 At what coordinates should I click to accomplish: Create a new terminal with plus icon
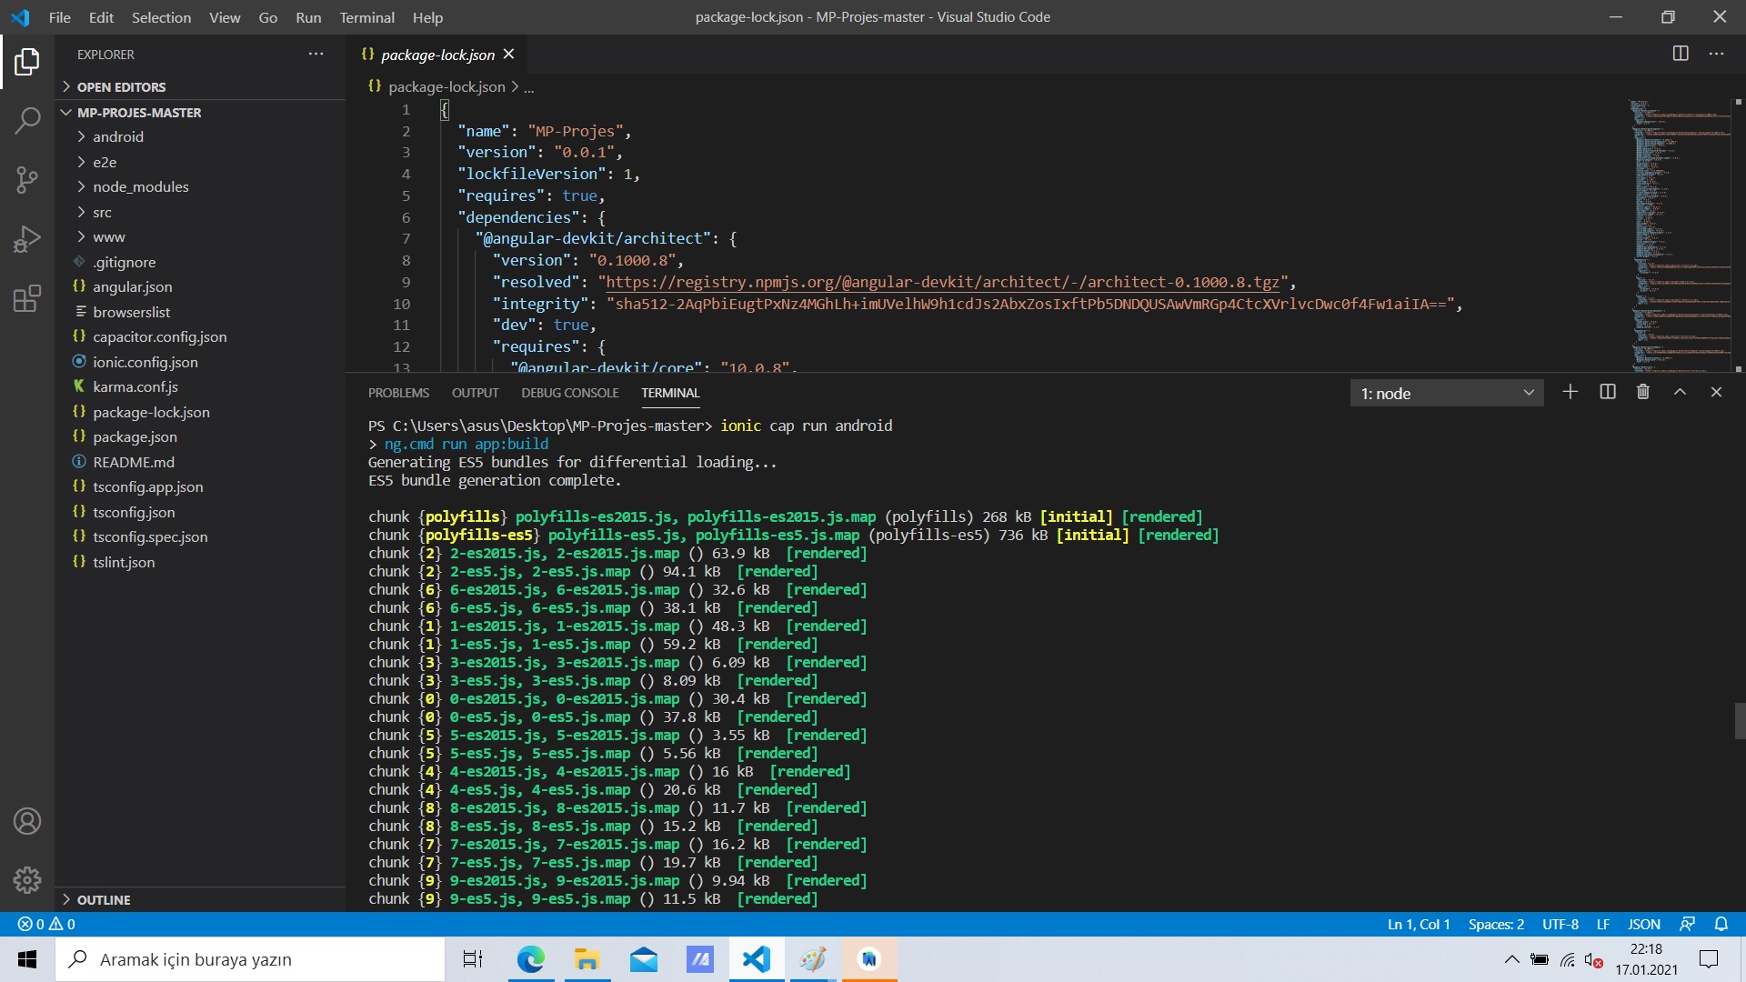click(x=1570, y=392)
